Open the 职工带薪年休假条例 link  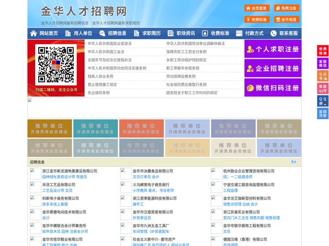183,68
